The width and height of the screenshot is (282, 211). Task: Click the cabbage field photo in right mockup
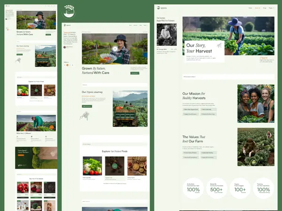point(256,147)
